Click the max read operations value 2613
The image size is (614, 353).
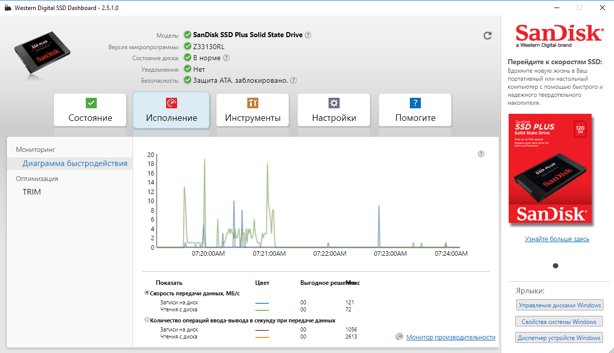[x=351, y=336]
